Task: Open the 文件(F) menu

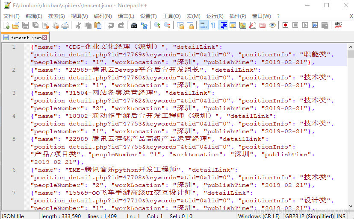Action: coord(12,16)
